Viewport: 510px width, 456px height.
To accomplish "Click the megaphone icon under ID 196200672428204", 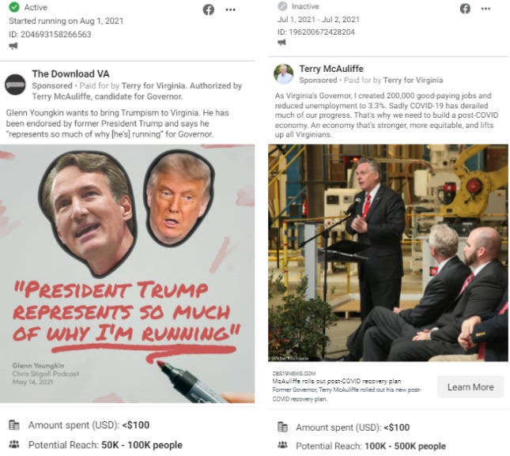I will click(x=281, y=42).
